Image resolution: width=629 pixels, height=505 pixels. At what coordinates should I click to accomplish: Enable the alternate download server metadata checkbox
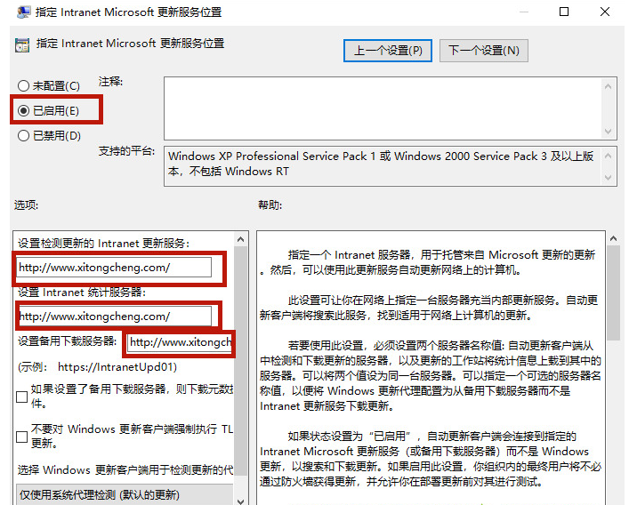(22, 397)
